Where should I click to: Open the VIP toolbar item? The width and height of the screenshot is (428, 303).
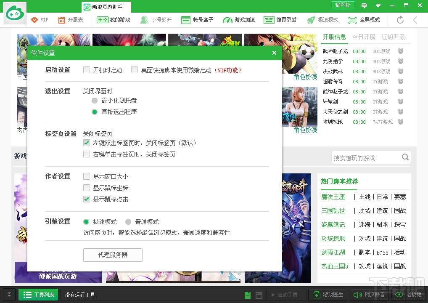click(40, 20)
